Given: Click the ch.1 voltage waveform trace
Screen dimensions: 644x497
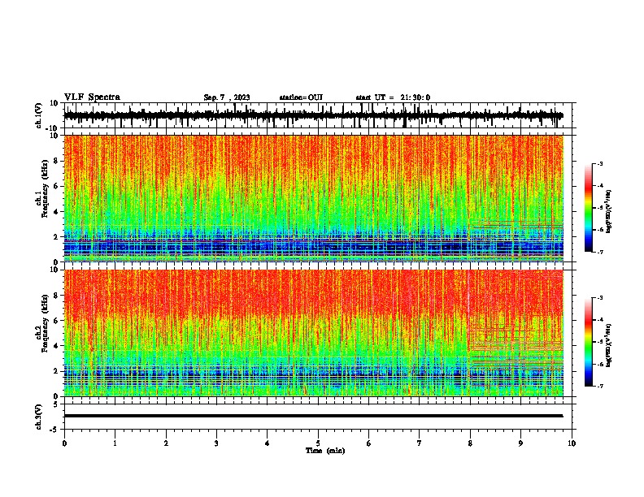Looking at the screenshot, I should (313, 115).
